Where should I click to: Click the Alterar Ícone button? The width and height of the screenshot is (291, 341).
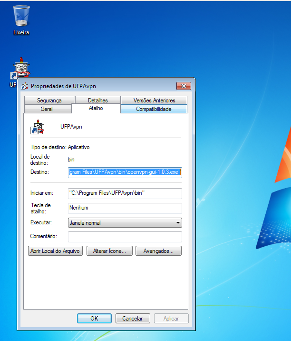click(109, 251)
